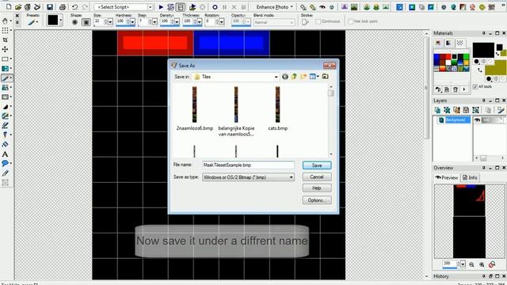Toggle Background layer visibility eye
The height and width of the screenshot is (285, 507).
click(x=477, y=120)
